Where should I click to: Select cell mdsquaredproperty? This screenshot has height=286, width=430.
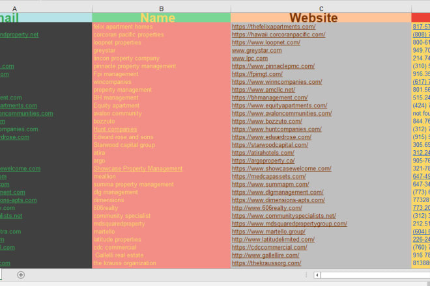click(162, 224)
